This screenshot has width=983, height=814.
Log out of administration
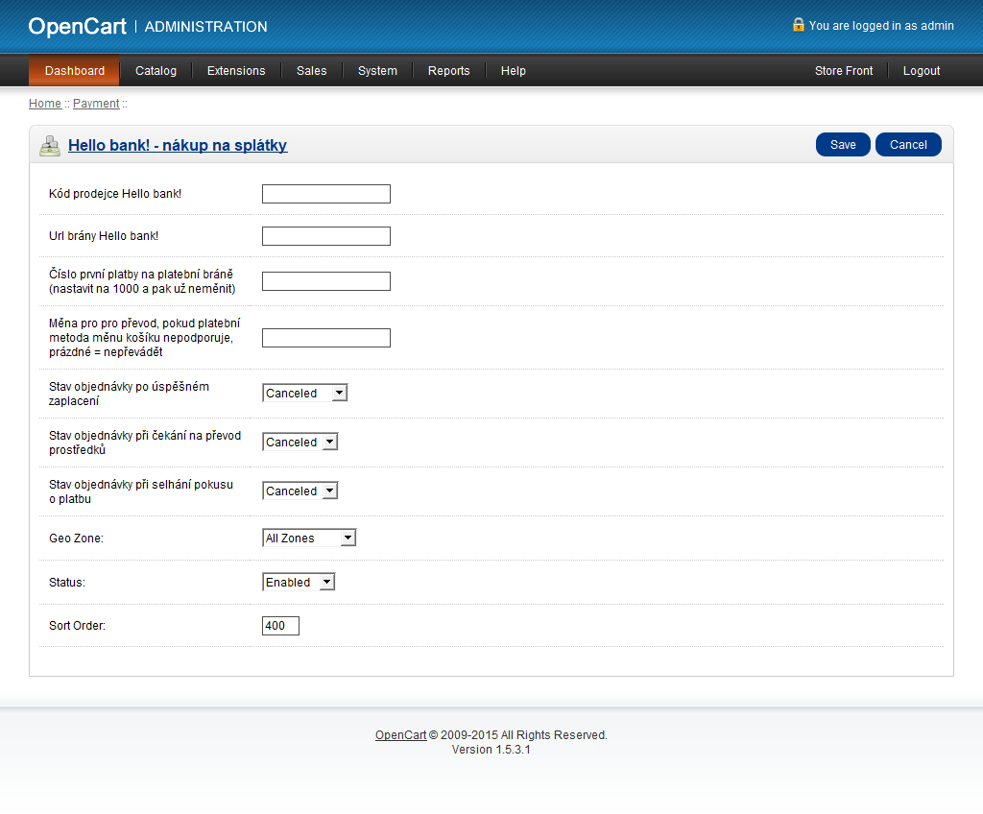[x=922, y=71]
